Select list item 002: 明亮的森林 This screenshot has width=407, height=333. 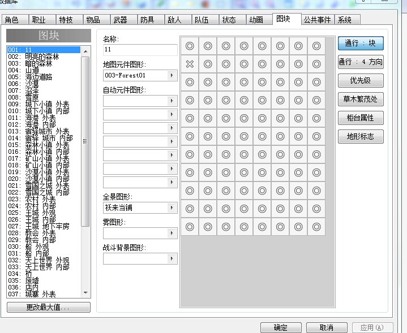pyautogui.click(x=44, y=57)
